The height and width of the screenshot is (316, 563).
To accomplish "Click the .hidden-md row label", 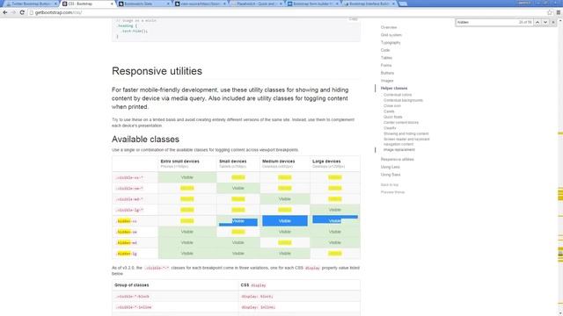I will [x=127, y=243].
